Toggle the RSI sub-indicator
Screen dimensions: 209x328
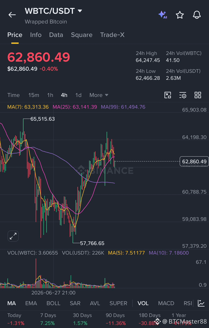click(x=188, y=303)
